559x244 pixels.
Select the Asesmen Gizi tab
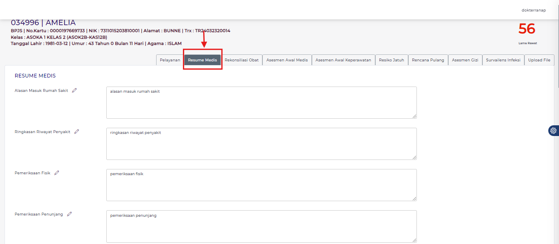465,60
